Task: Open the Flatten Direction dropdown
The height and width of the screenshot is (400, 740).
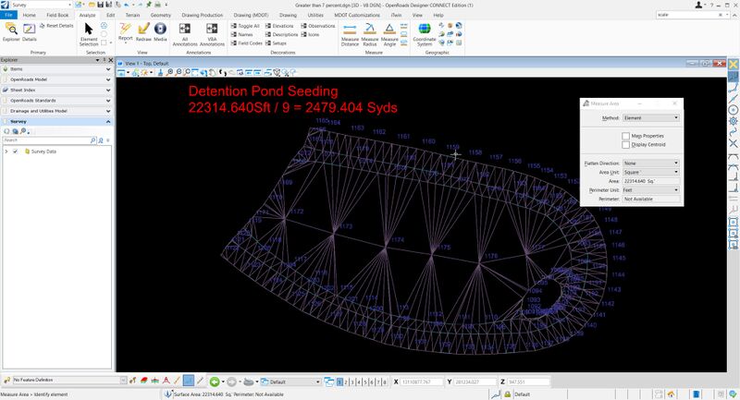Action: 651,163
